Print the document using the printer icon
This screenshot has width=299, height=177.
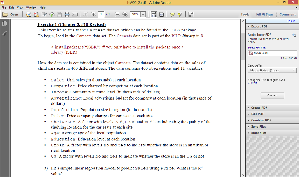tap(67, 14)
